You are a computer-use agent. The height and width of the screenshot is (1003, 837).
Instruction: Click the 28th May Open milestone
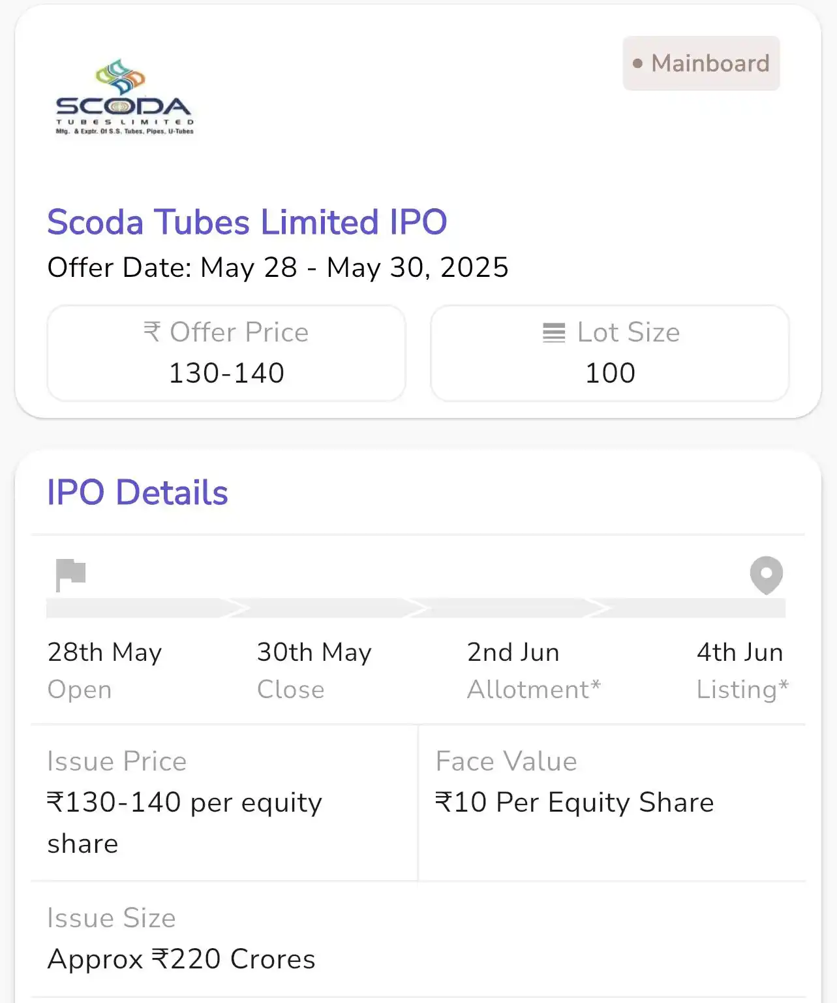(105, 670)
